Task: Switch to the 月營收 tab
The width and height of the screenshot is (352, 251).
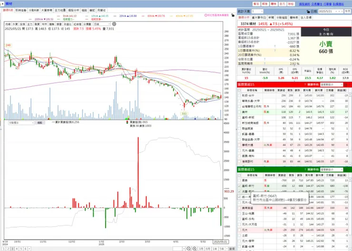Action: pos(101,10)
